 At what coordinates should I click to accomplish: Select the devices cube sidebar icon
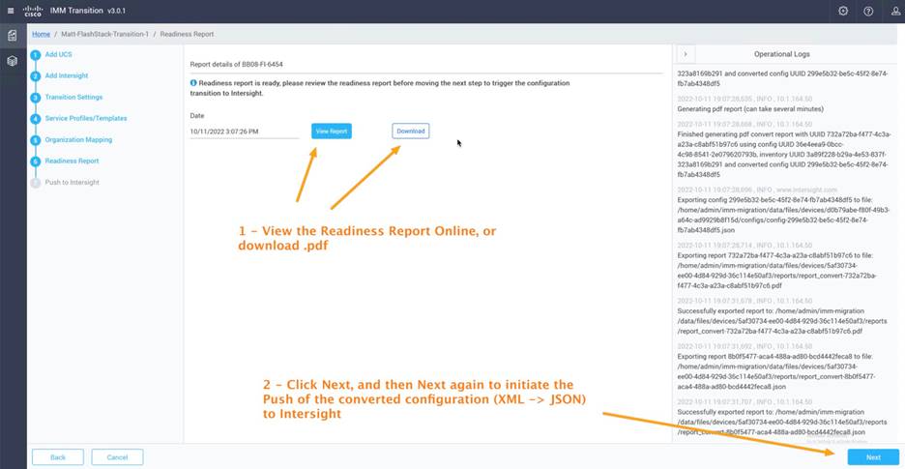(x=13, y=61)
